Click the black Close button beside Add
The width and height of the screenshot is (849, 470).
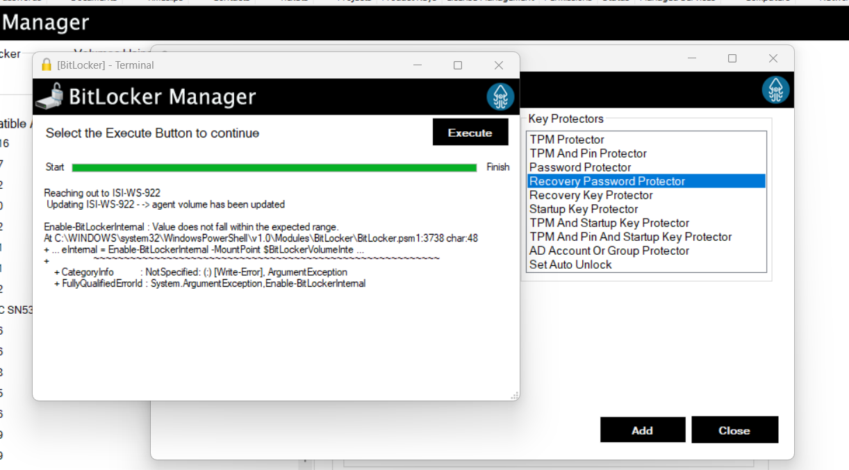734,430
